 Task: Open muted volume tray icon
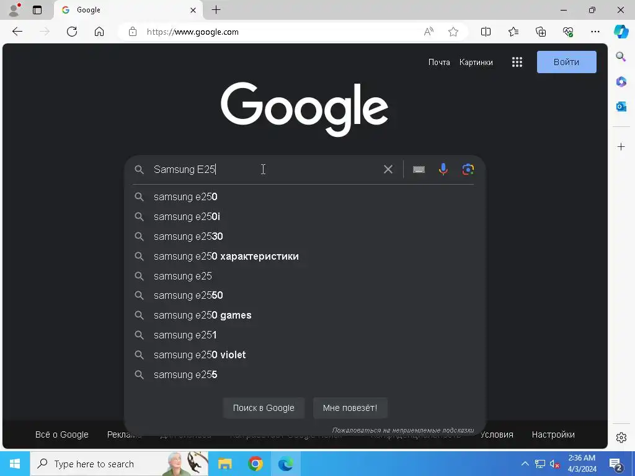pyautogui.click(x=554, y=464)
